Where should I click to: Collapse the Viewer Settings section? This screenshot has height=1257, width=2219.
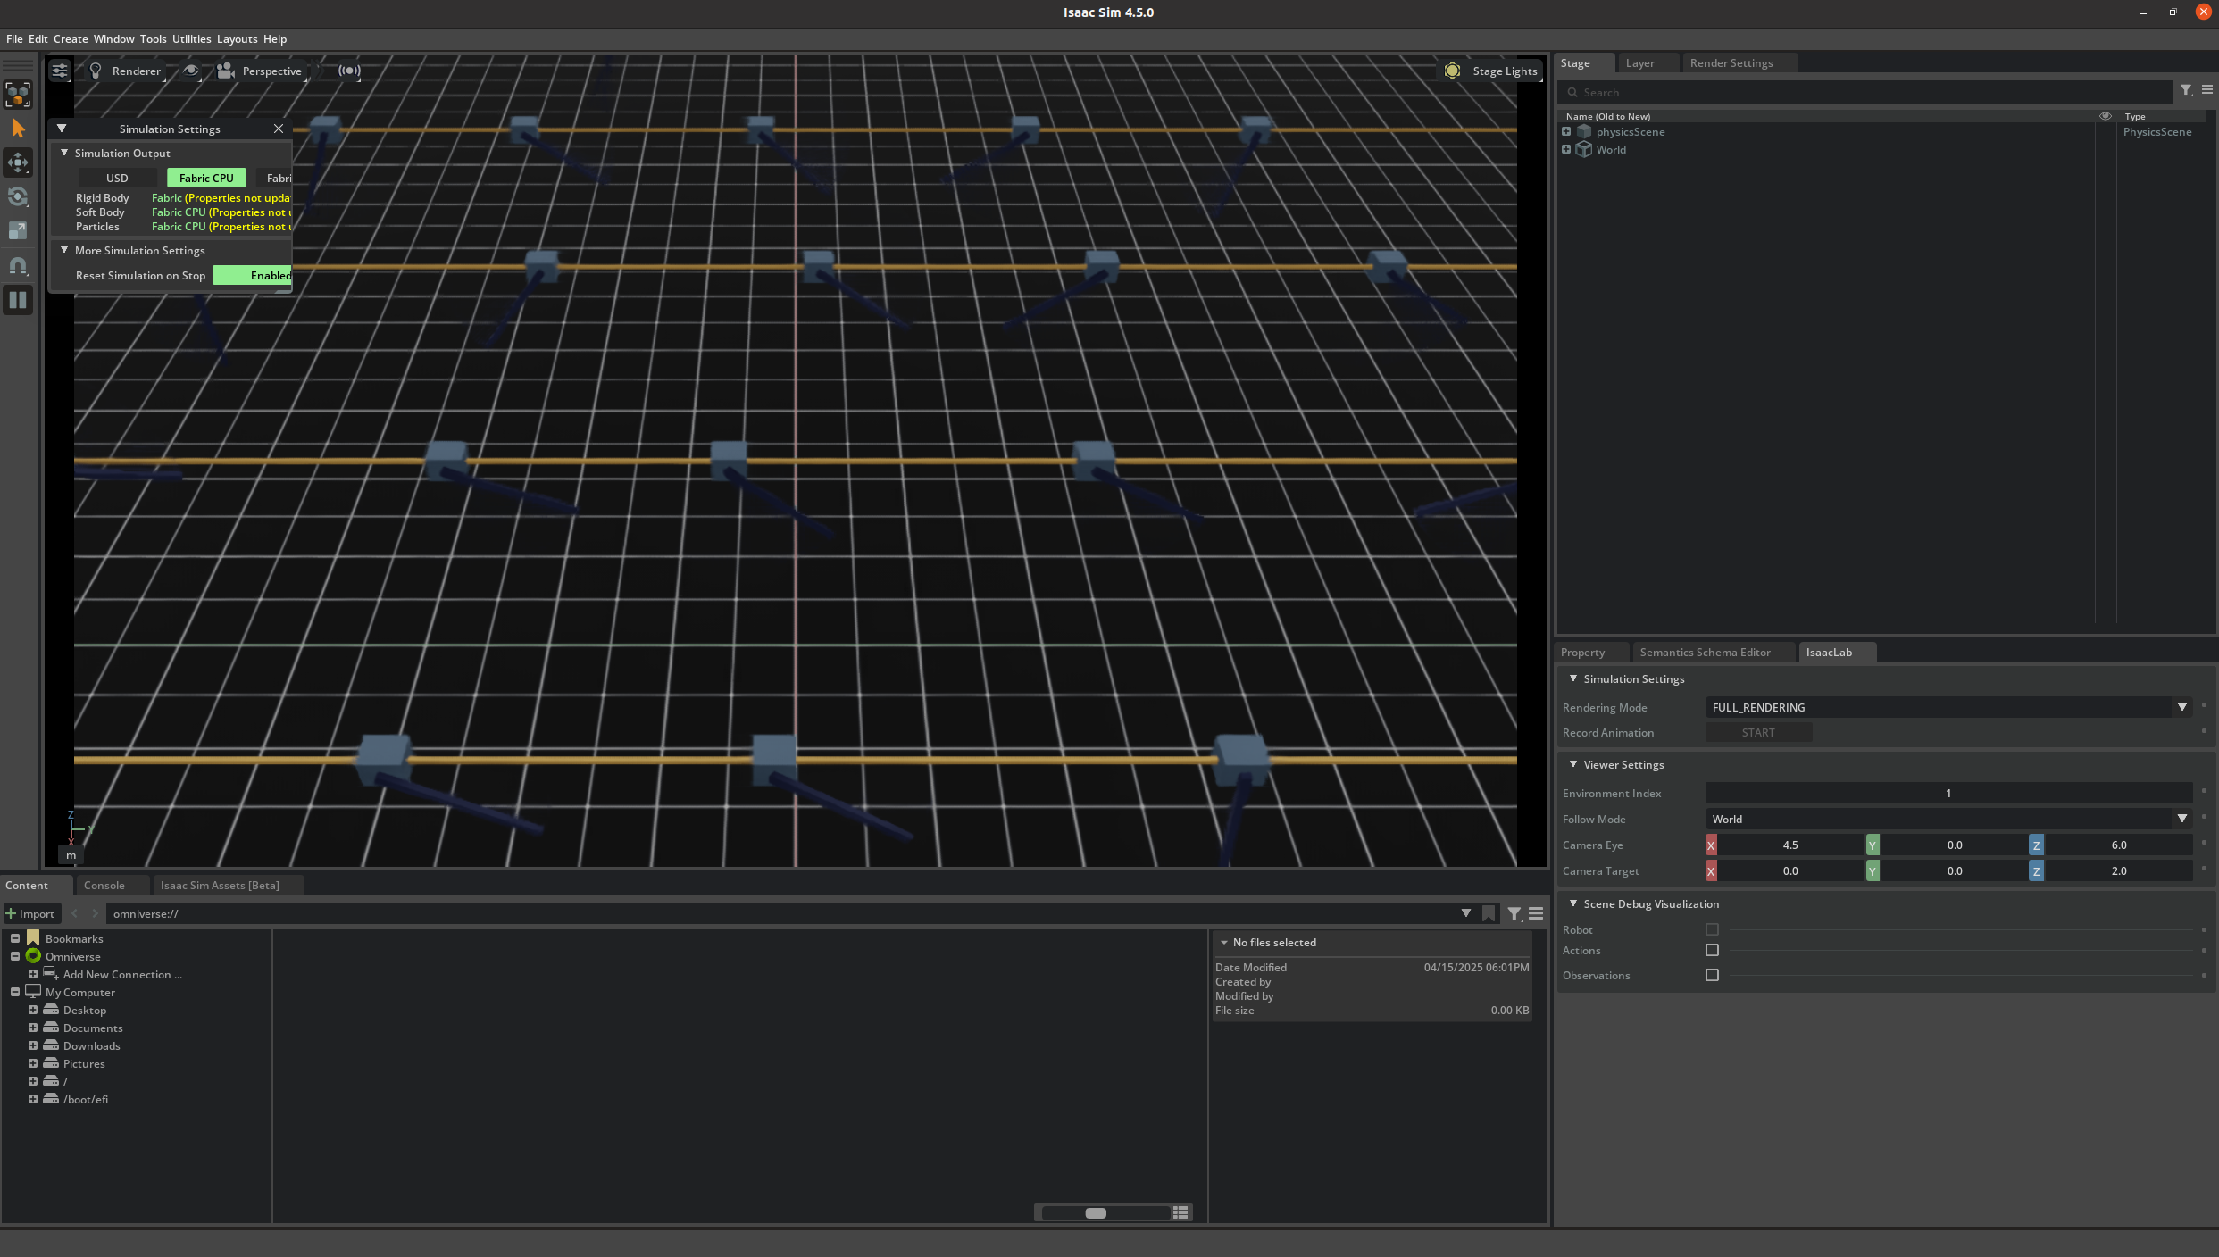(1573, 764)
